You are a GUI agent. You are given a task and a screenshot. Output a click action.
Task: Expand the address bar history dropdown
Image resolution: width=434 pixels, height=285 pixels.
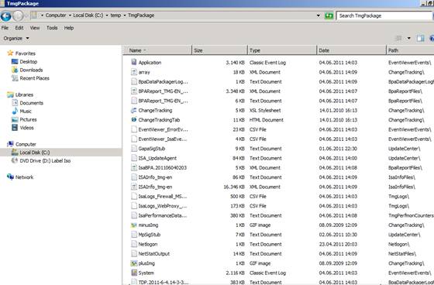(319, 15)
